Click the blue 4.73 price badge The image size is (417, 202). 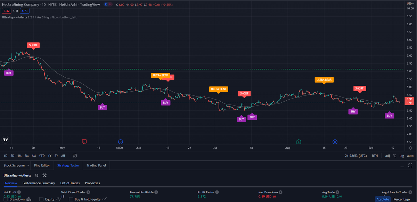(25, 11)
